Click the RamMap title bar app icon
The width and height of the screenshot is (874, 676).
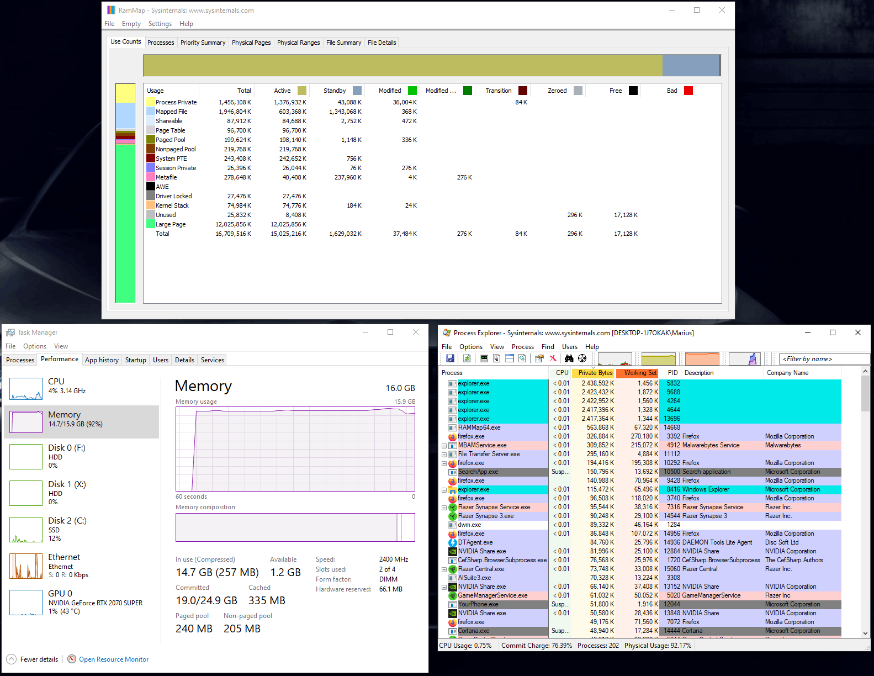pos(111,10)
